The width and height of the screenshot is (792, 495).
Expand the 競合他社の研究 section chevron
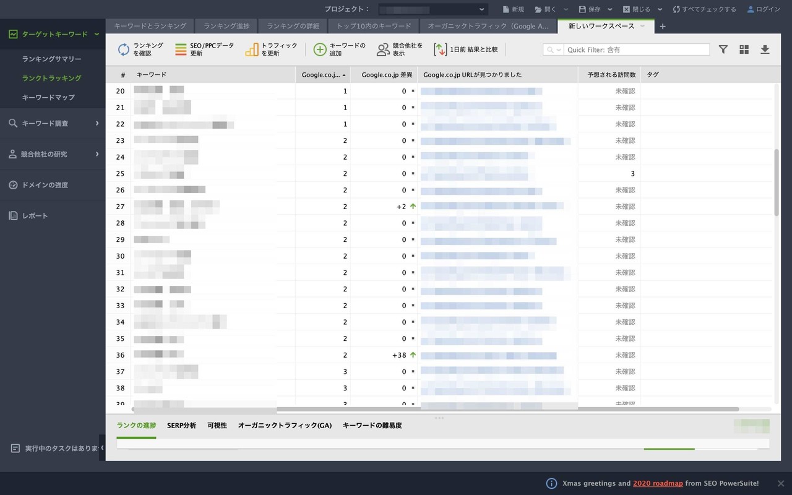coord(97,154)
